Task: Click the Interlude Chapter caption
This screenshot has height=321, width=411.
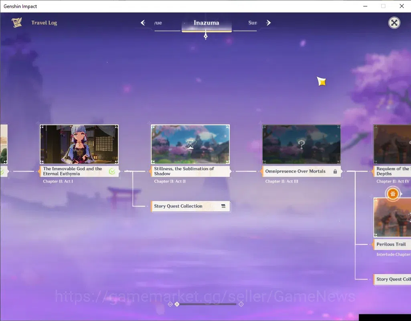Action: (394, 254)
